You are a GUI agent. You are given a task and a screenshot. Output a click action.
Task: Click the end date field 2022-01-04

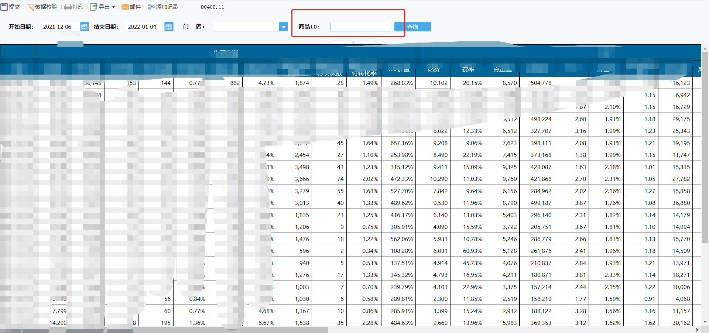[145, 27]
